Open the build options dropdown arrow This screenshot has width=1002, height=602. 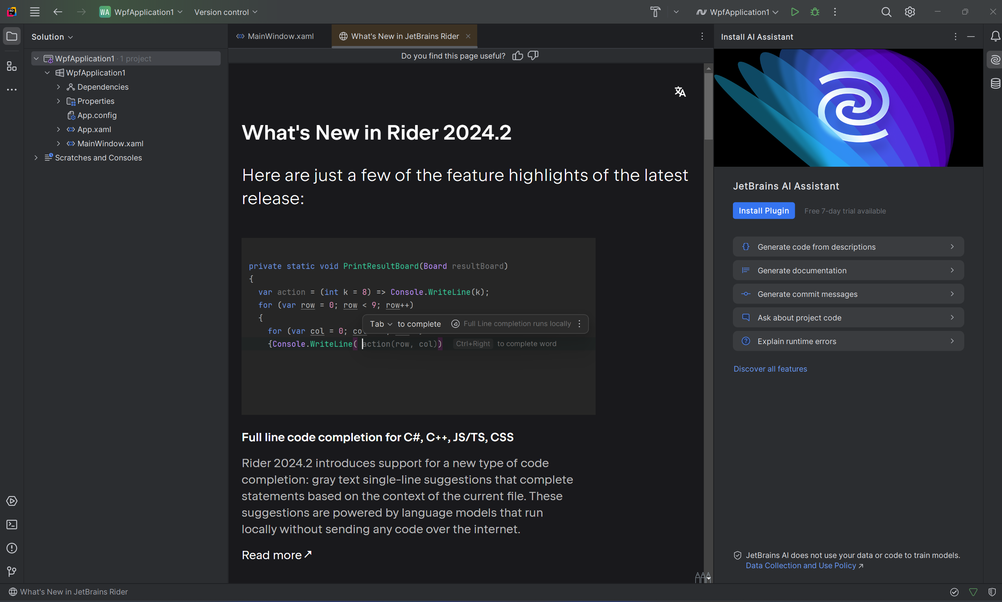[676, 12]
